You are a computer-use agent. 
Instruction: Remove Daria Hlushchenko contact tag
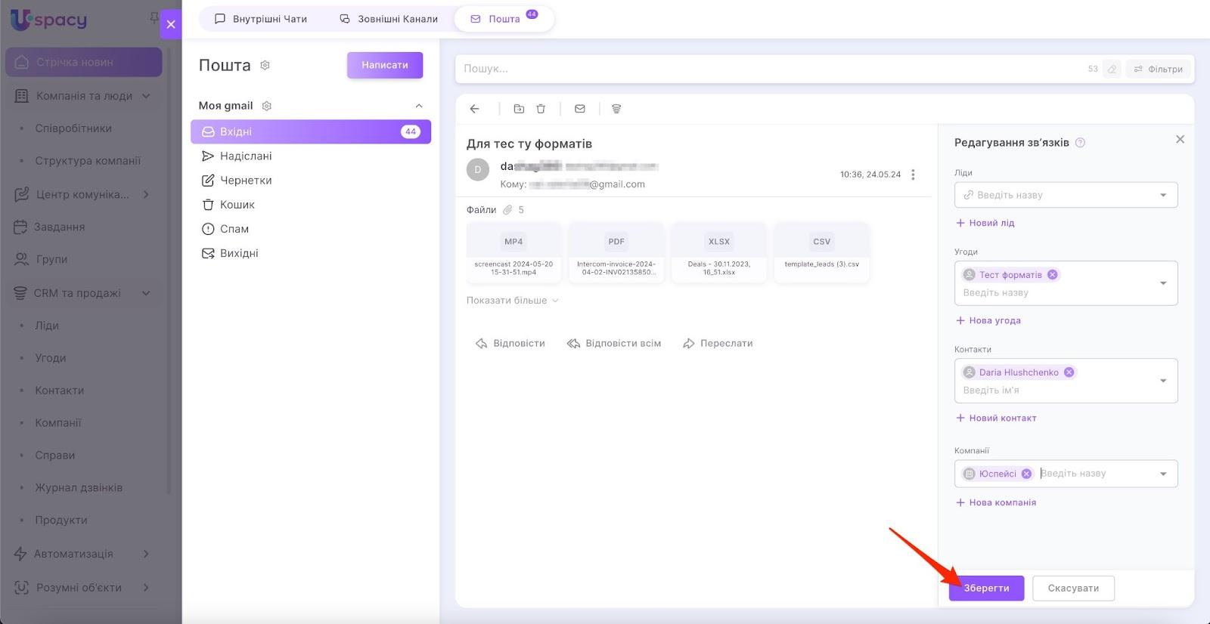(1069, 372)
